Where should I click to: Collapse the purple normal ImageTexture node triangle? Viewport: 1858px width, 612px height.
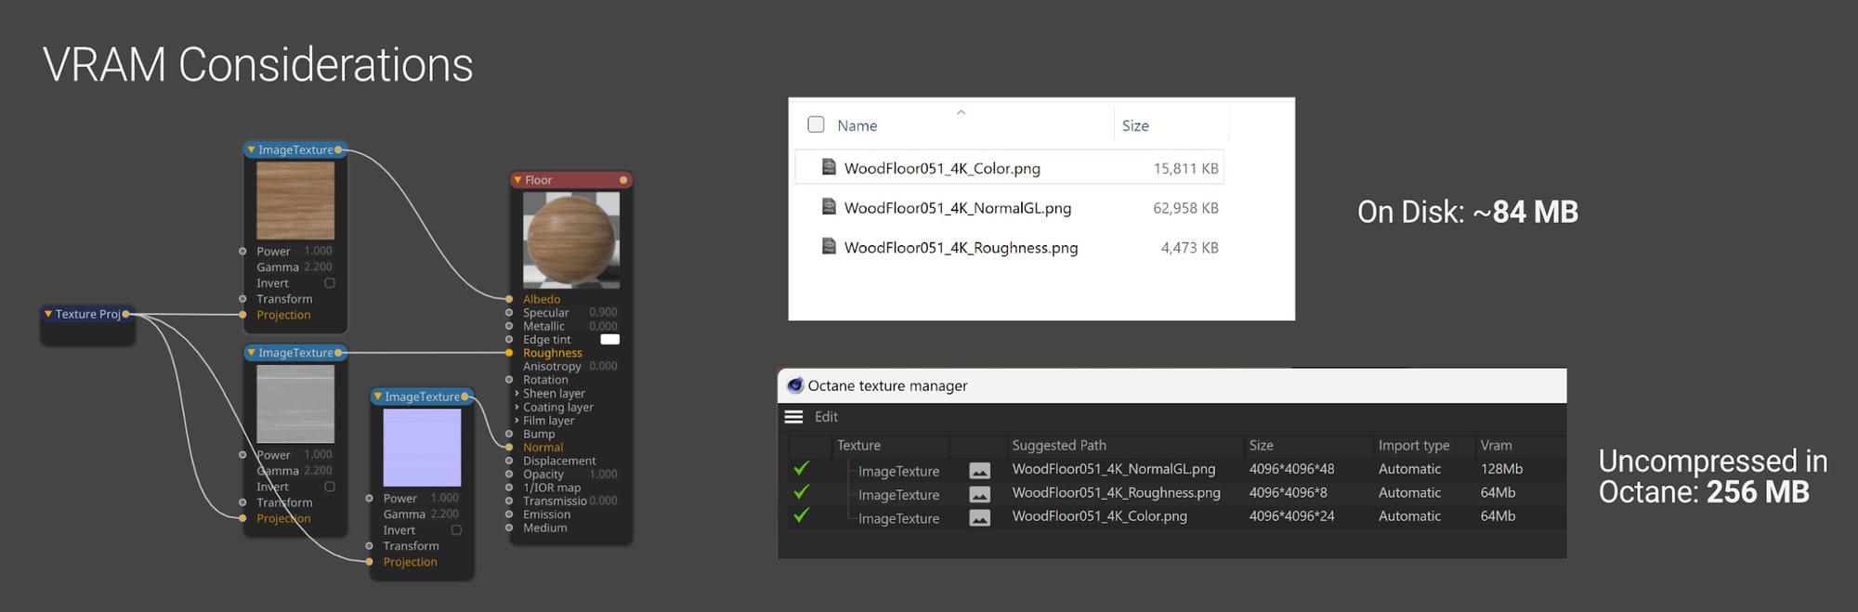pos(377,397)
